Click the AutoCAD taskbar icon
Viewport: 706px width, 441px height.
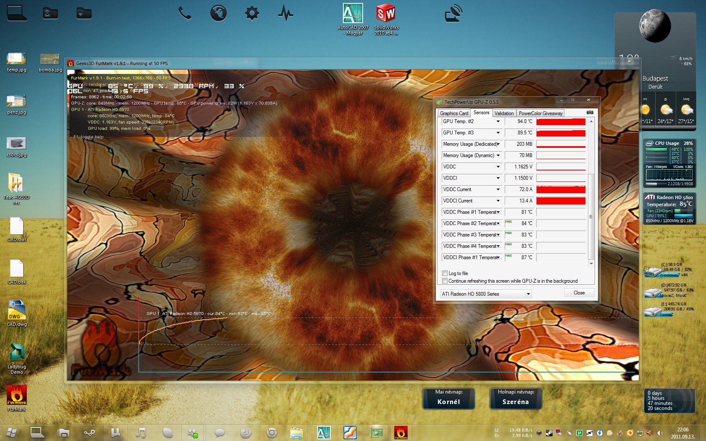pos(324,433)
